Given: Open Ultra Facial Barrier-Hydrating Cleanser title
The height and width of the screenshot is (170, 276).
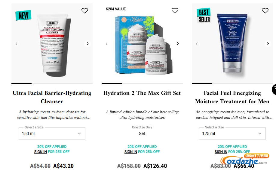Looking at the screenshot, I should [52, 97].
